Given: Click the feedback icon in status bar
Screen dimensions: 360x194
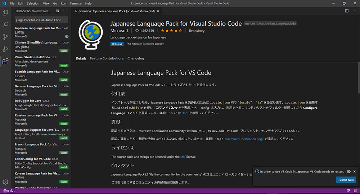Looking at the screenshot, I should point(348,191).
